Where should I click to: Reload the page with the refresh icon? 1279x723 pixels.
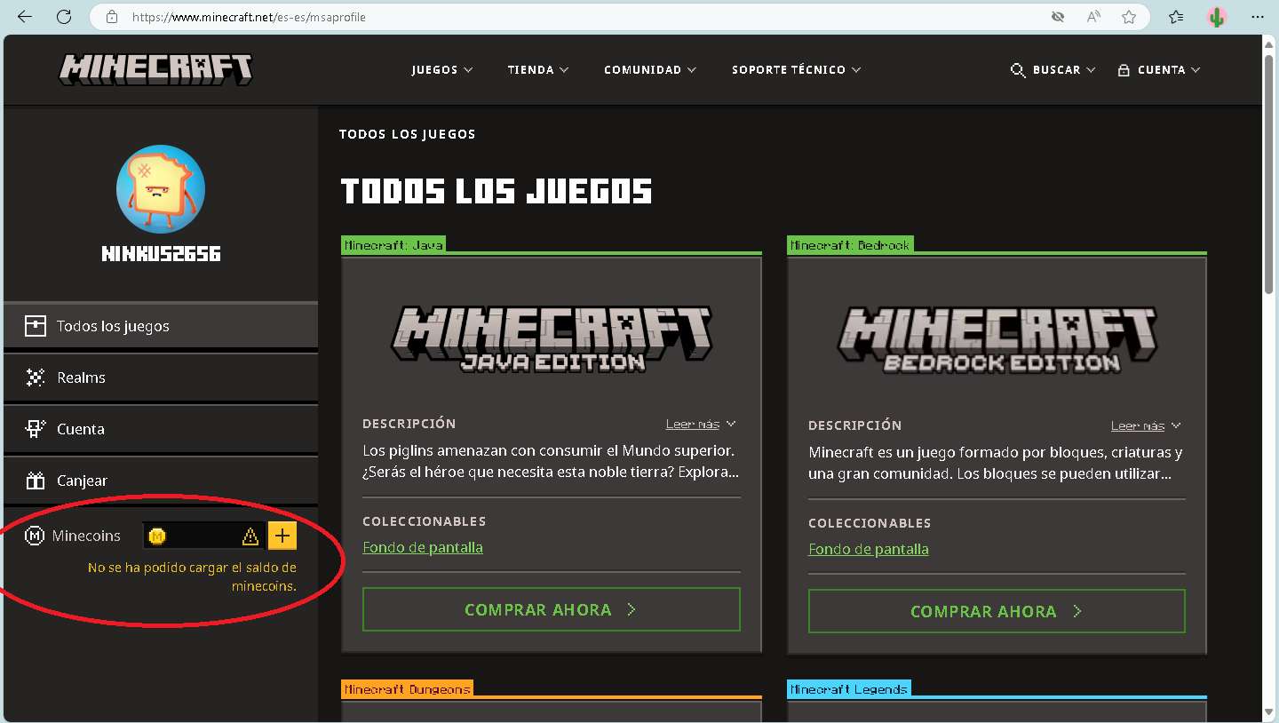(x=64, y=17)
